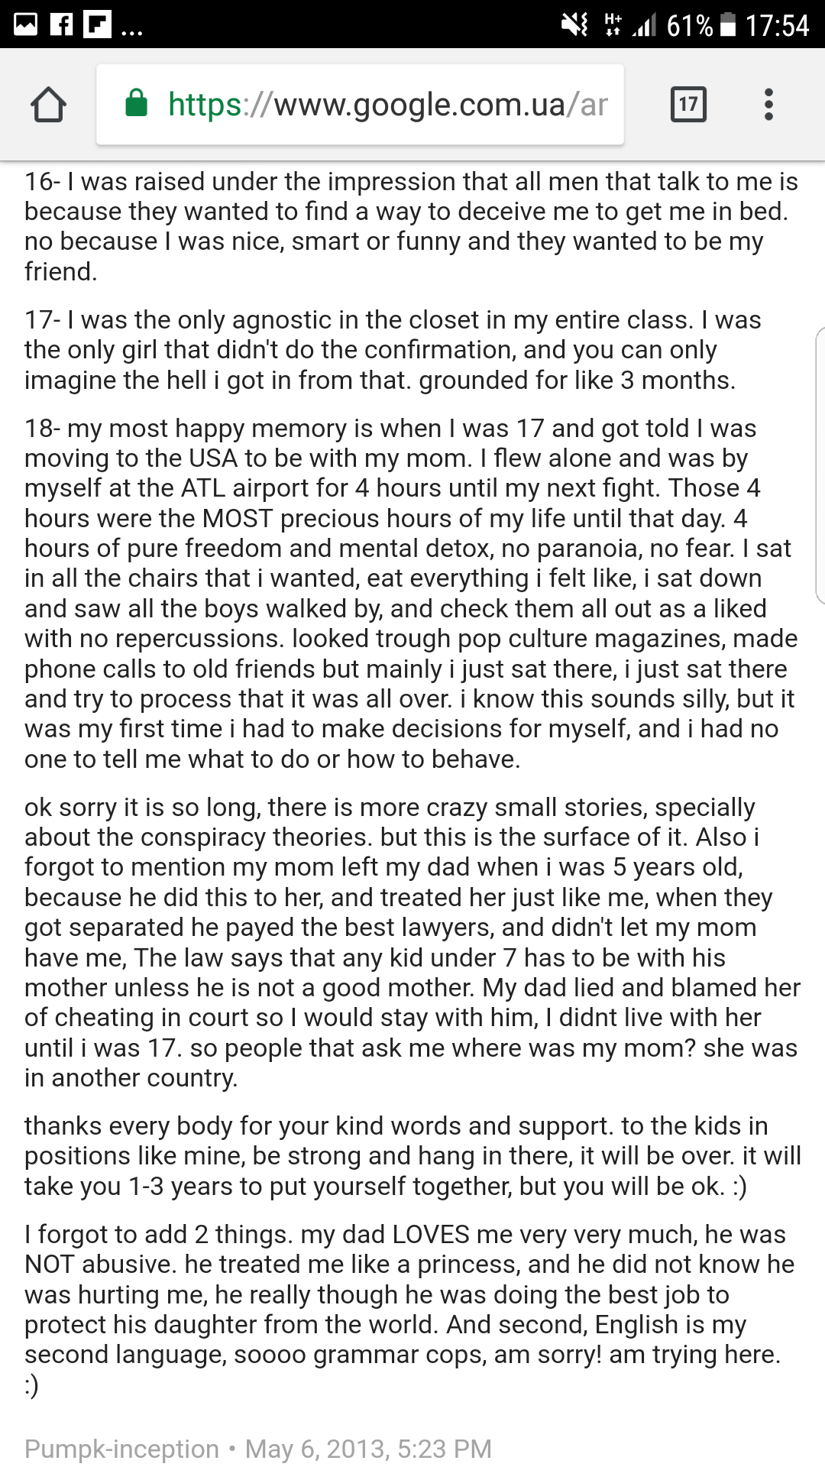This screenshot has height=1467, width=825.
Task: Grab the scroll handle on right edge
Action: (820, 466)
